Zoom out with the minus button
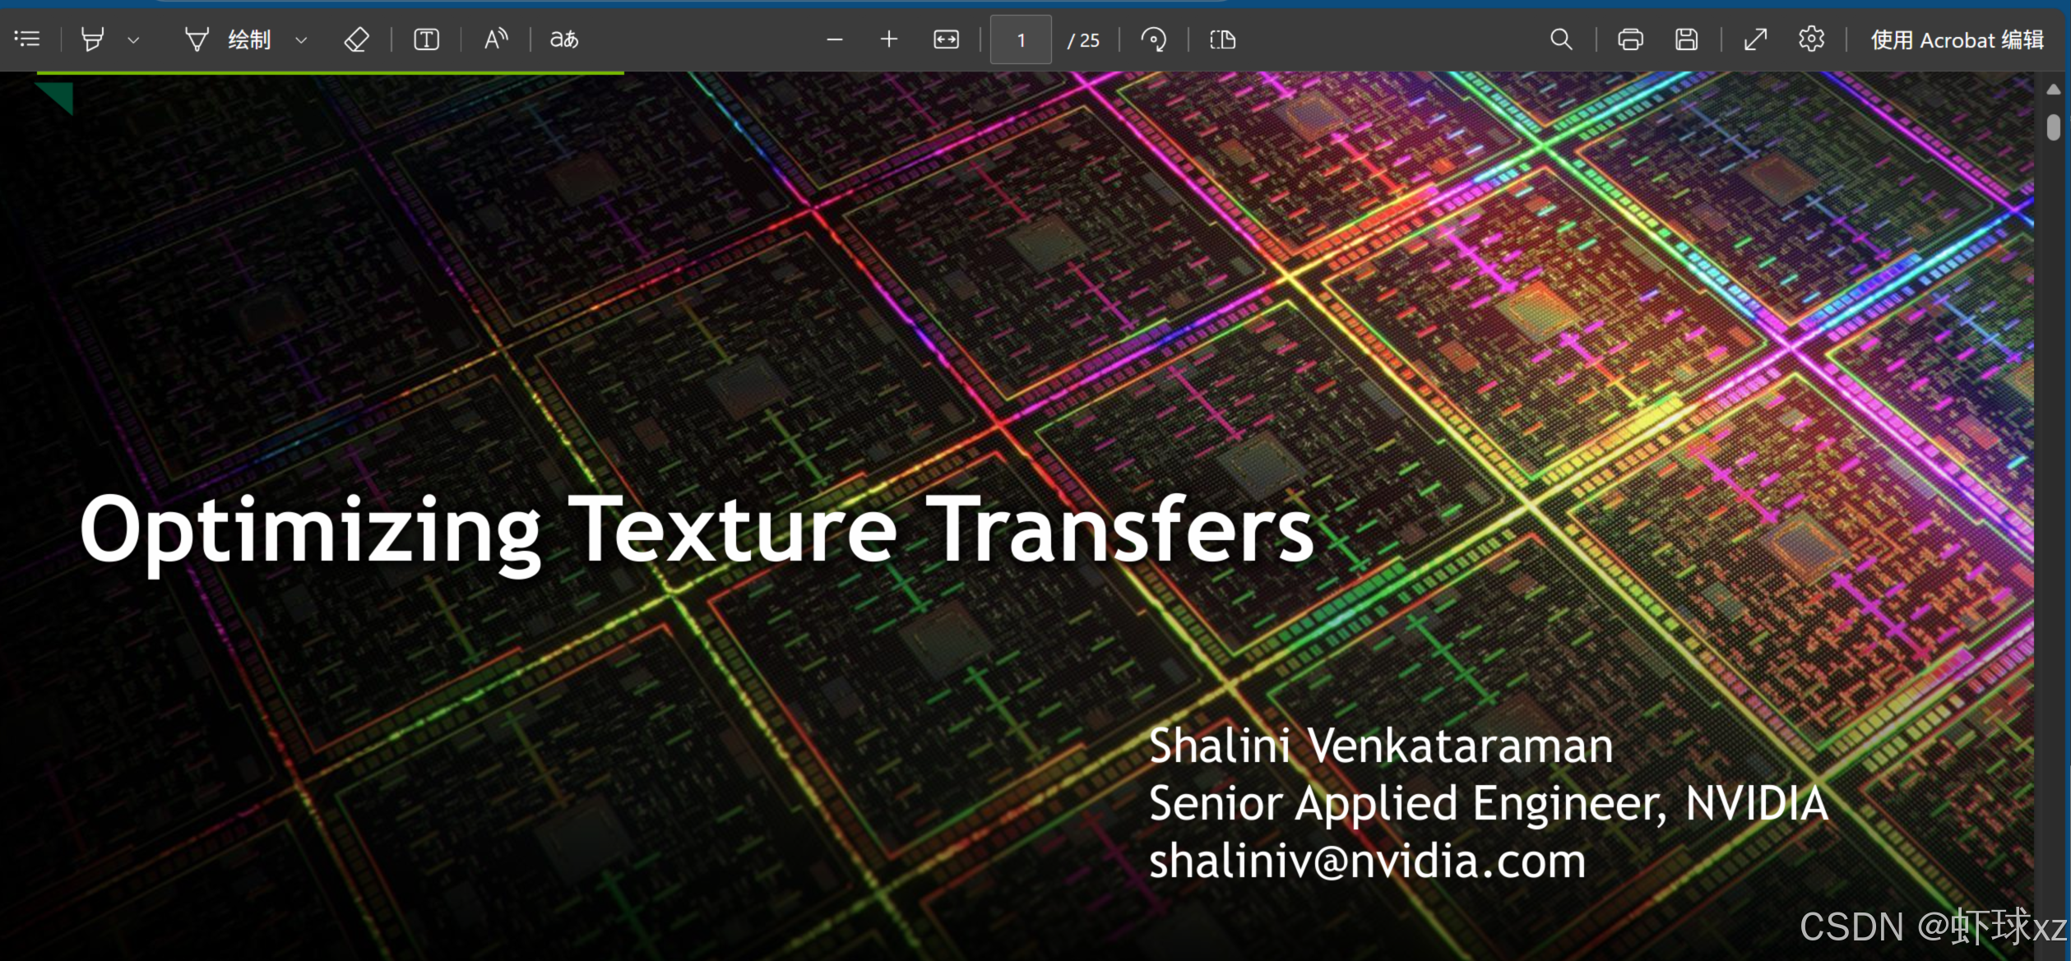 834,39
